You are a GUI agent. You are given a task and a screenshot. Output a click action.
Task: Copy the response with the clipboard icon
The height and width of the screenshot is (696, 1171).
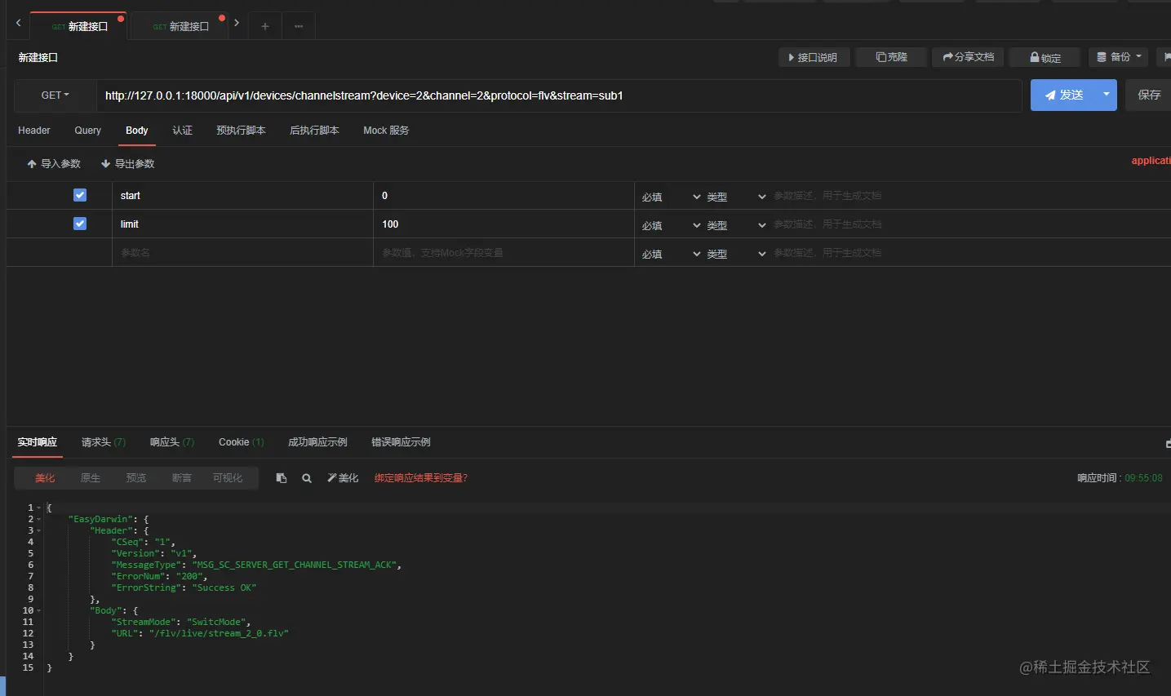[x=282, y=478]
